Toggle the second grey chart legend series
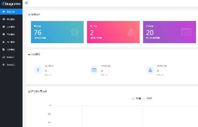This screenshot has height=127, width=198. click(147, 98)
